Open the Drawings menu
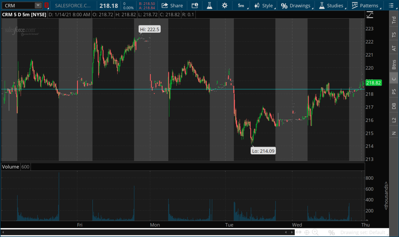The height and width of the screenshot is (237, 399). pyautogui.click(x=297, y=5)
